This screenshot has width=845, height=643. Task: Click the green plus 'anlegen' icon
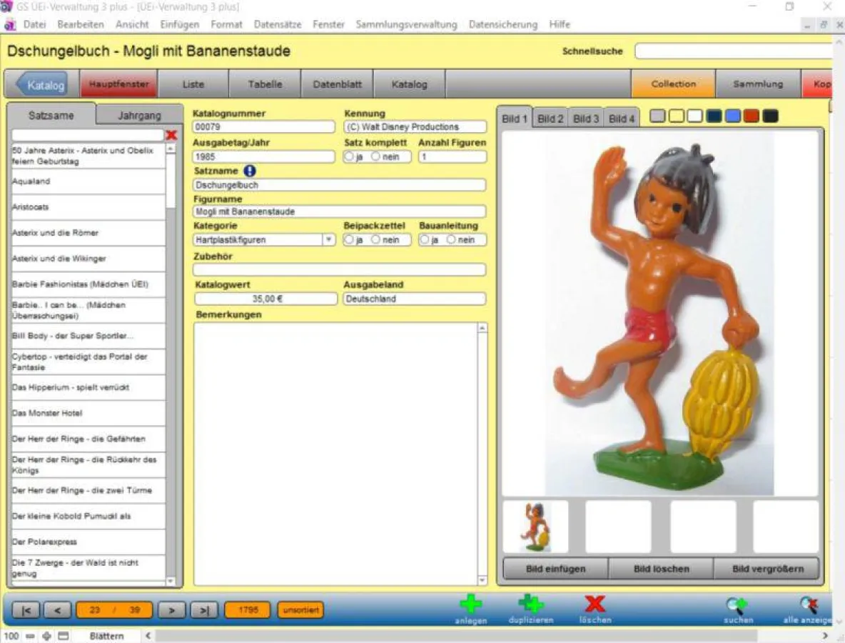(x=470, y=605)
